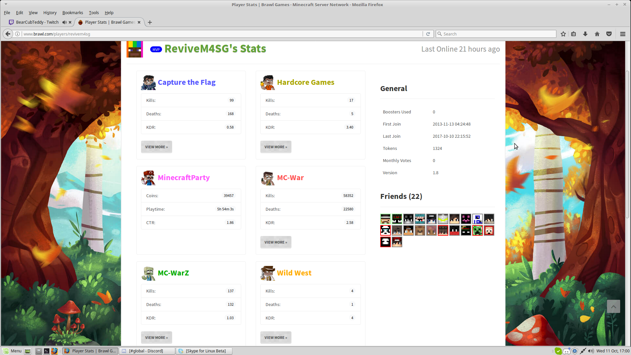Screen dimensions: 631x355
Task: Open the Bookmarks menu
Action: point(72,12)
